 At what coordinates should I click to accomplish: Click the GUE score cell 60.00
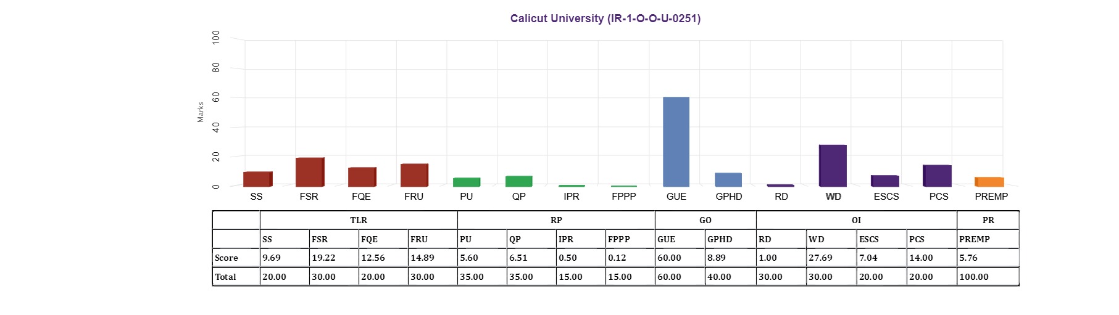(680, 258)
